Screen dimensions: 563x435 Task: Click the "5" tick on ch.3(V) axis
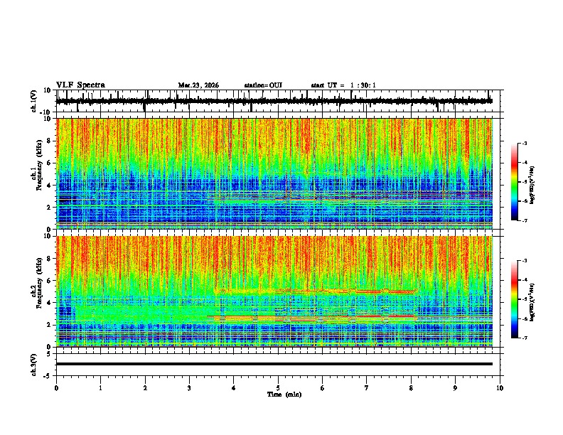[x=49, y=354]
